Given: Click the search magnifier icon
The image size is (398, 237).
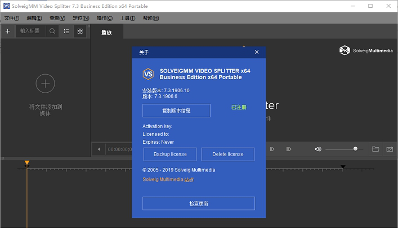Looking at the screenshot, I should point(52,31).
